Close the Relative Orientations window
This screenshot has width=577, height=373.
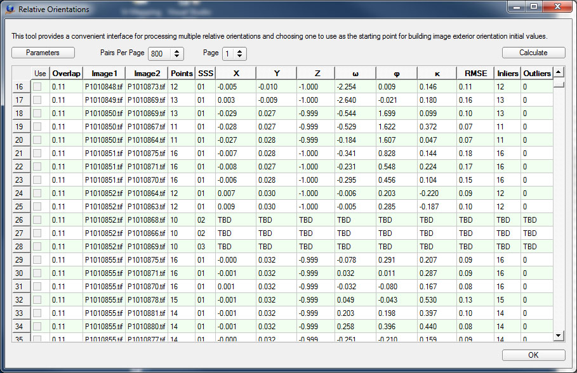click(x=557, y=6)
